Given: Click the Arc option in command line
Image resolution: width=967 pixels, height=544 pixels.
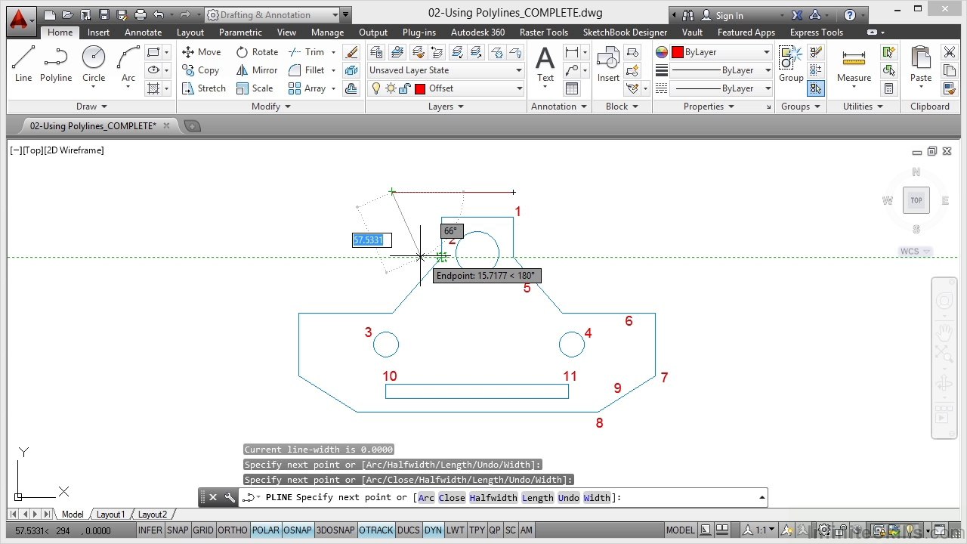Looking at the screenshot, I should [426, 497].
